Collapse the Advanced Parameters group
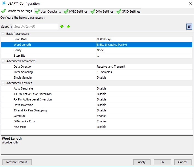This screenshot has height=167, width=194. [x=3, y=61]
